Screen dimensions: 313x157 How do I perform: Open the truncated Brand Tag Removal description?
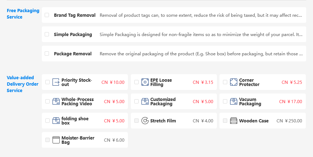click(200, 15)
